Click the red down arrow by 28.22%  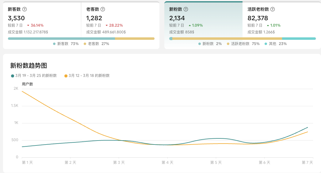(x=107, y=25)
